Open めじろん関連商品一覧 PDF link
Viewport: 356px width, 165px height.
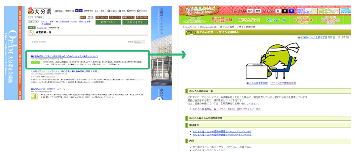[x=227, y=109]
